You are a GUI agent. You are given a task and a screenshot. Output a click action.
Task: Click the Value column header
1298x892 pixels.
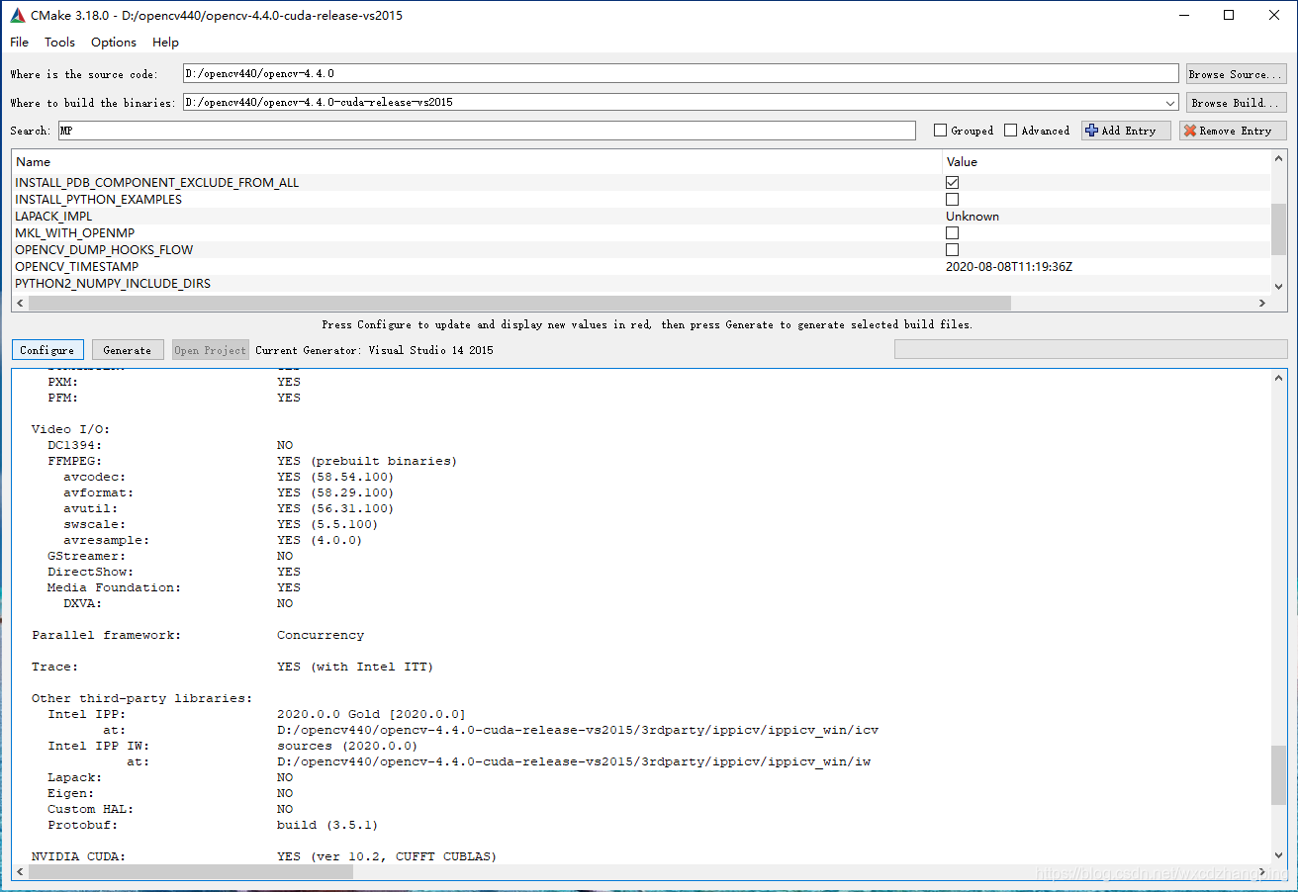tap(1106, 161)
